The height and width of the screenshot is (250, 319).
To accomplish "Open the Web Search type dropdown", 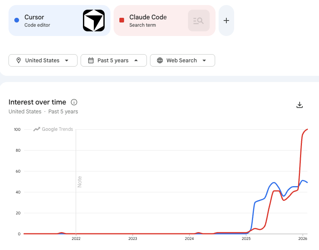I will point(183,60).
